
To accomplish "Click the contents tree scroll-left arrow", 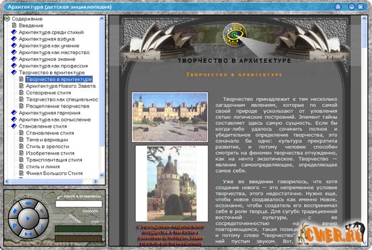I will 7,181.
